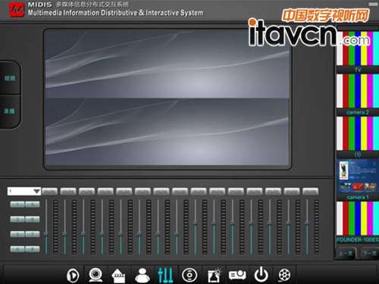Click the disc icon in bottom toolbar

click(189, 275)
